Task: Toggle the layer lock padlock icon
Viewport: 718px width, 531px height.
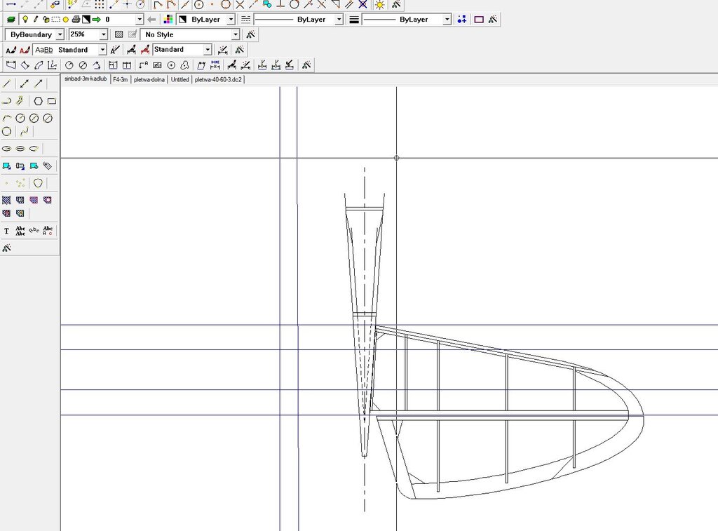Action: pyautogui.click(x=46, y=20)
